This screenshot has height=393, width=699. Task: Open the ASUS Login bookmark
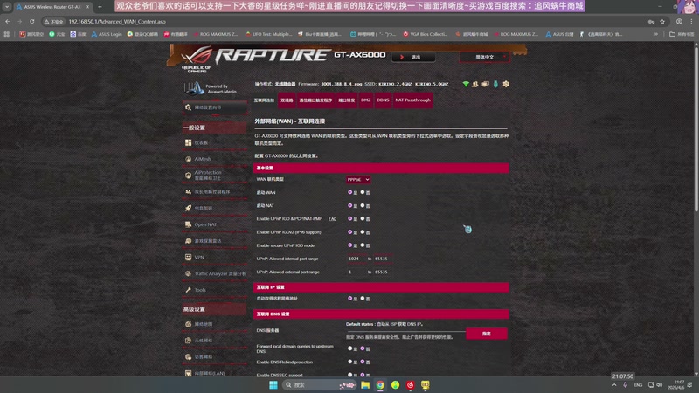coord(106,34)
